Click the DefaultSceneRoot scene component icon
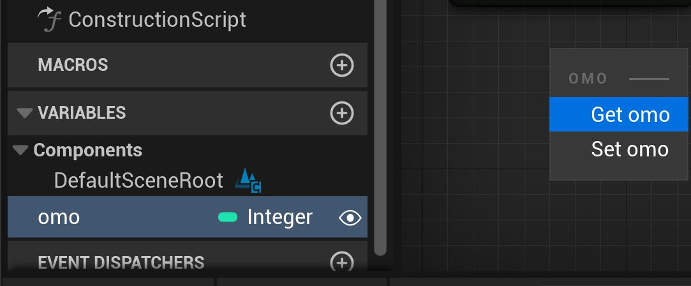Image resolution: width=691 pixels, height=286 pixels. point(248,181)
